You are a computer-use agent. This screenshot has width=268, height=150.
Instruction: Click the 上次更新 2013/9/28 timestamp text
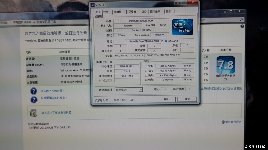tap(49, 127)
